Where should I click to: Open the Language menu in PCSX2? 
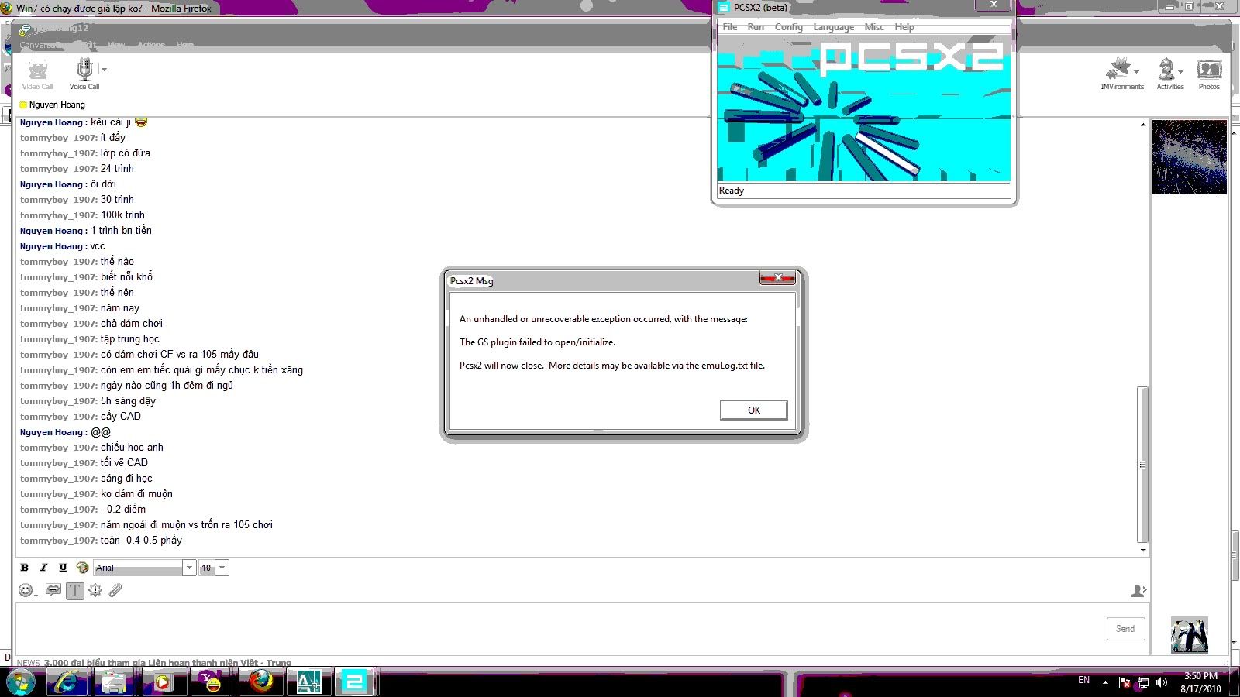pyautogui.click(x=834, y=27)
